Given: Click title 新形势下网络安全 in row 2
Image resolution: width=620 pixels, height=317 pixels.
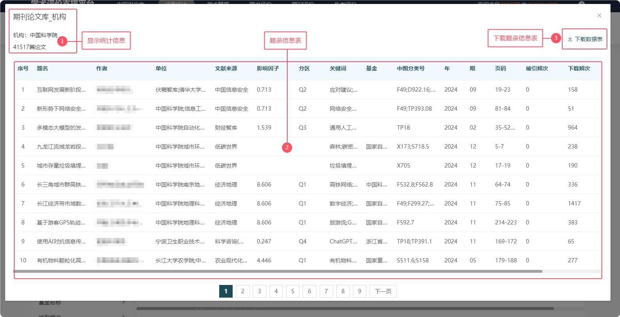Looking at the screenshot, I should tap(61, 109).
